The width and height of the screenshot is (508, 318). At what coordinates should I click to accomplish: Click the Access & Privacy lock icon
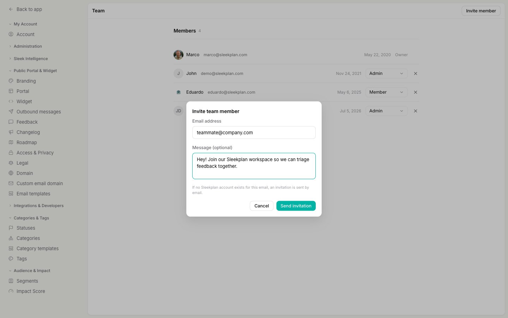(x=11, y=153)
